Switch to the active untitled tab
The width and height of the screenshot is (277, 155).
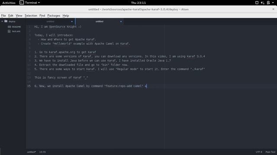pyautogui.click(x=100, y=22)
